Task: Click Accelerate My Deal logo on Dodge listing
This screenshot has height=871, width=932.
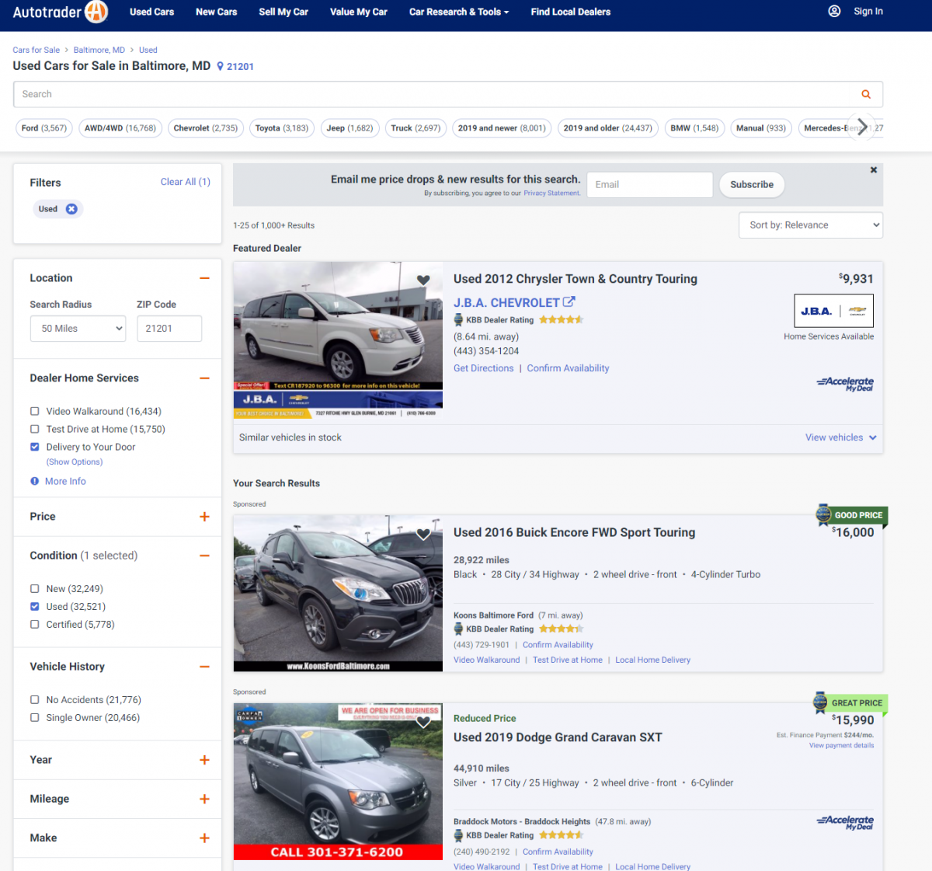Action: click(x=845, y=822)
